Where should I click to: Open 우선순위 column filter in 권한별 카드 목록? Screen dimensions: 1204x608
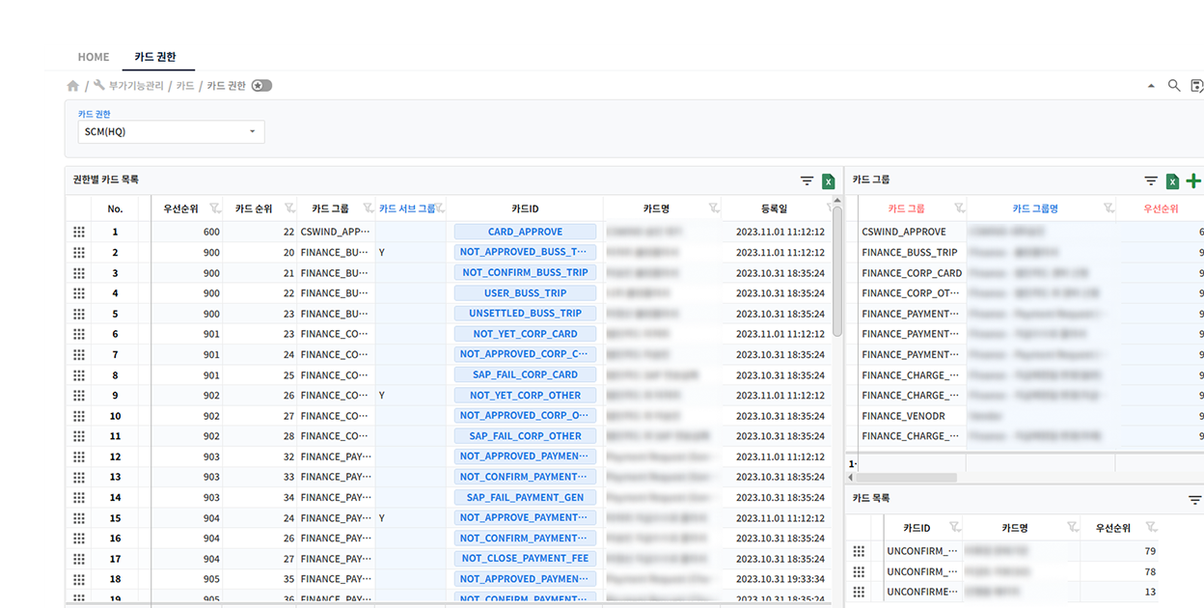[214, 208]
